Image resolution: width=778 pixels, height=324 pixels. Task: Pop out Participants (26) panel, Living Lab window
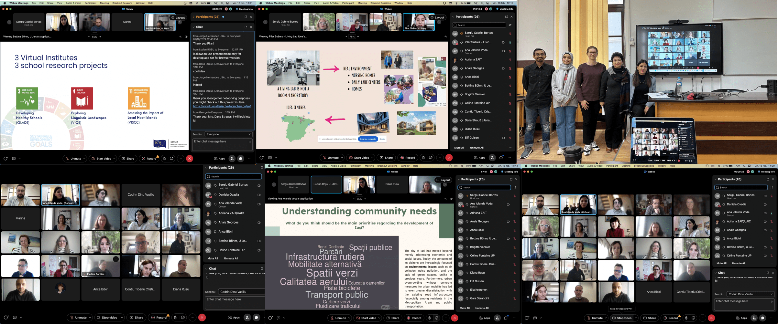pos(506,17)
